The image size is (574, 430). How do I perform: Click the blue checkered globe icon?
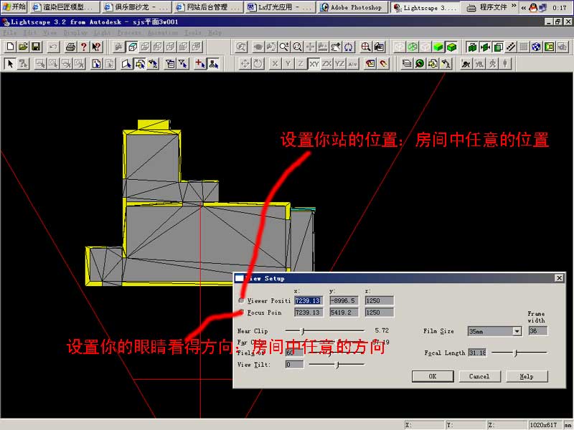536,47
